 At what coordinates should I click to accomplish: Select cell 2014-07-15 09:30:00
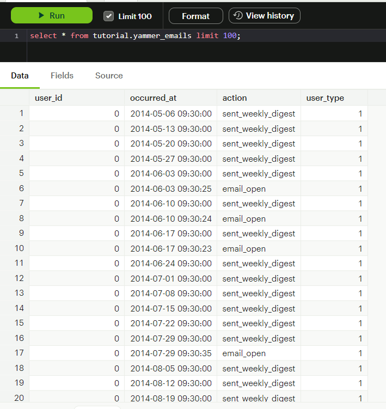171,309
